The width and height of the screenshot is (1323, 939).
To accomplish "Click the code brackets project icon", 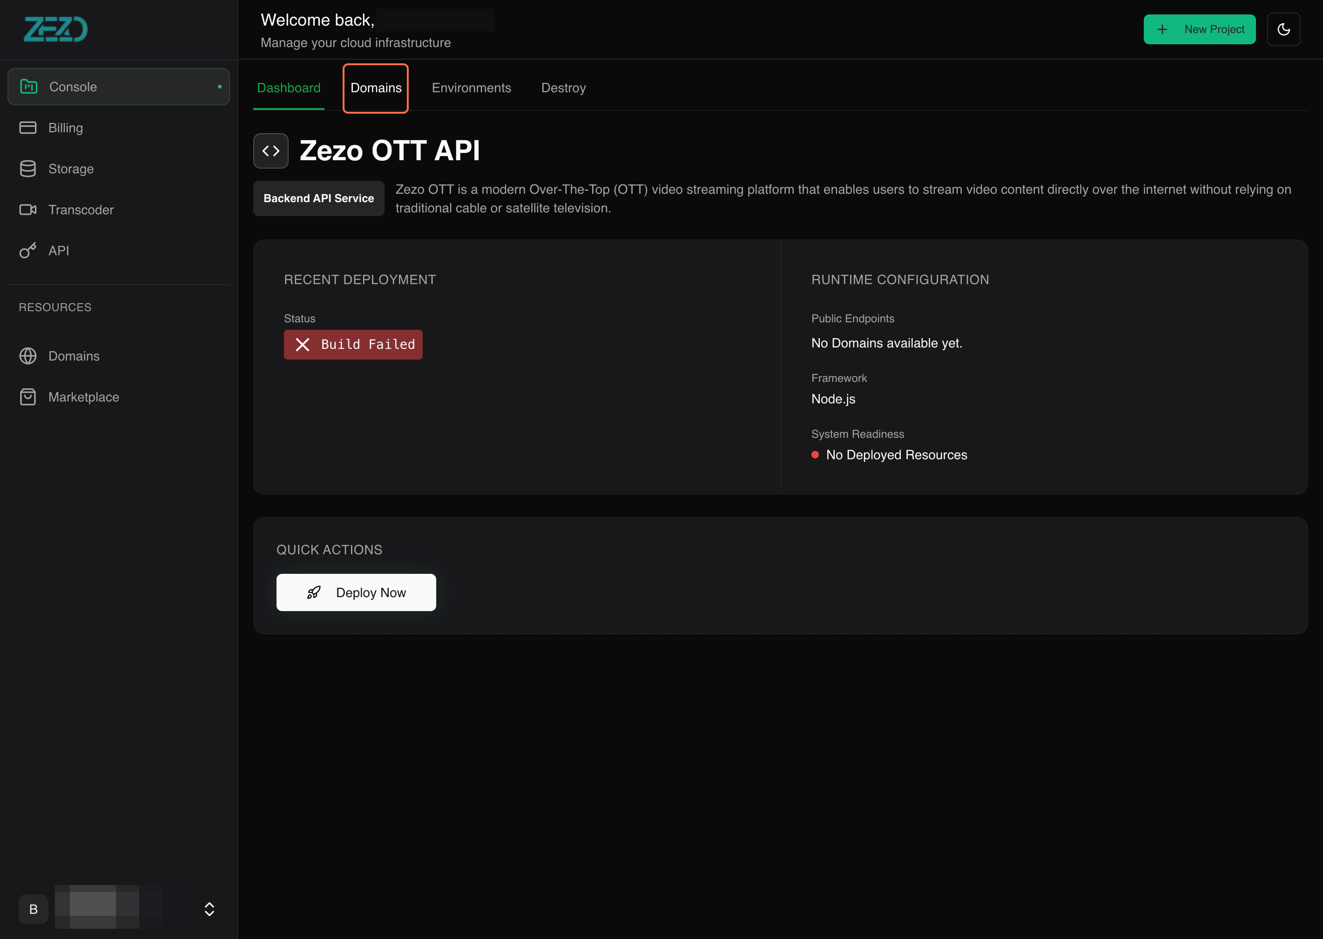I will [x=270, y=151].
